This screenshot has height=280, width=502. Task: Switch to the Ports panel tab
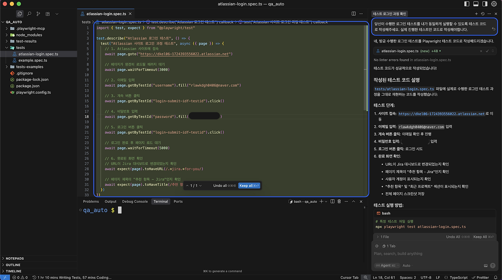point(178,201)
